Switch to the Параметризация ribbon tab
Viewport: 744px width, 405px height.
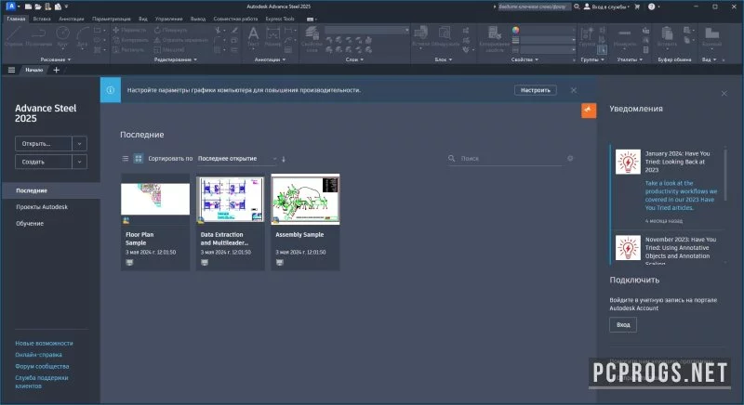(x=112, y=19)
